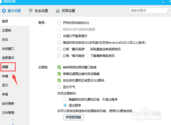Screen dimensions: 171x125
Task: Click the 界面管理器 button
Action: (73, 117)
